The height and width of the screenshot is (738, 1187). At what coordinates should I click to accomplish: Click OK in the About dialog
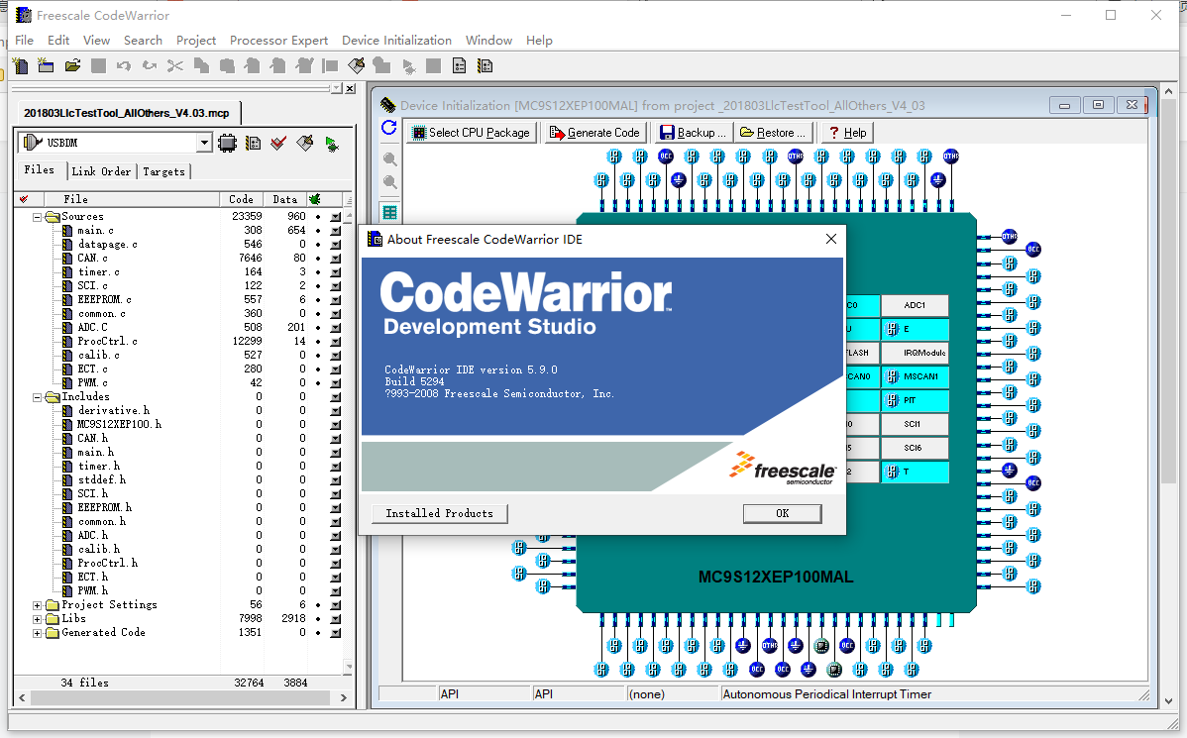(782, 513)
